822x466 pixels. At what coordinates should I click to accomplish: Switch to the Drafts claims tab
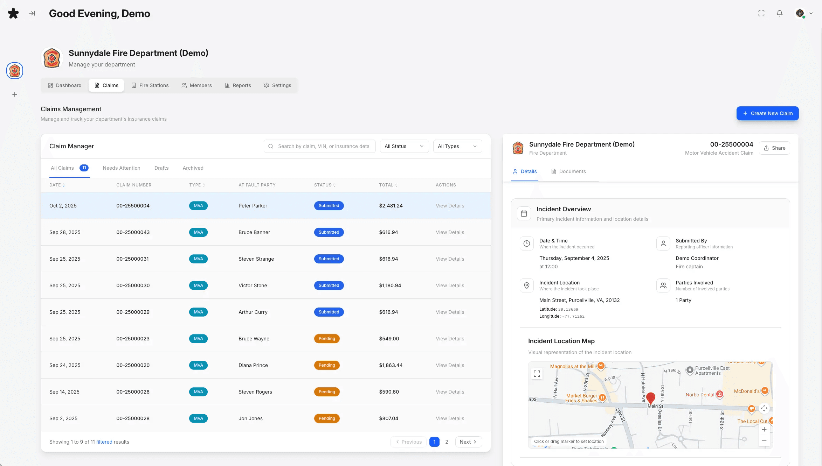(x=161, y=168)
